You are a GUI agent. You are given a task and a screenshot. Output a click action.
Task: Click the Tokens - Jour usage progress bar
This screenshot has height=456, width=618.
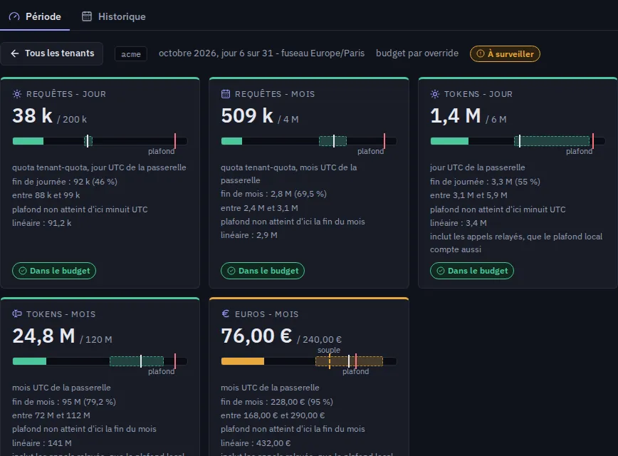click(518, 141)
